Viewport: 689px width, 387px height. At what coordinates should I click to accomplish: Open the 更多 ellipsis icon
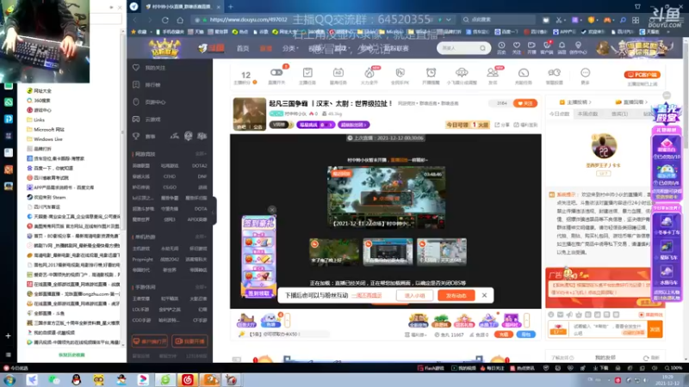tap(585, 72)
